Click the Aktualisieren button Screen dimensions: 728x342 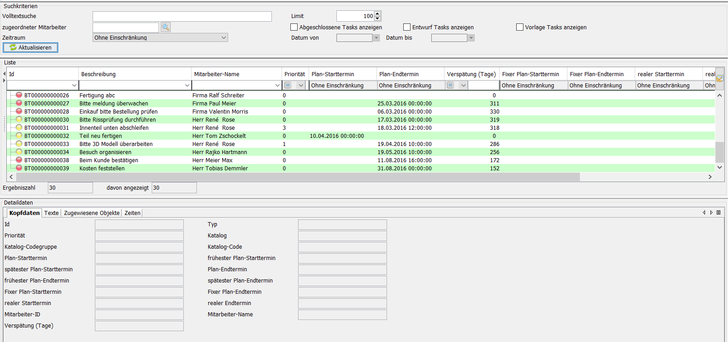click(x=31, y=47)
